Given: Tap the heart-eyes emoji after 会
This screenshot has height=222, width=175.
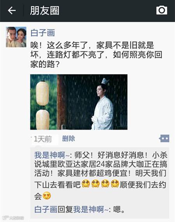Looking at the screenshot, I should tap(47, 196).
